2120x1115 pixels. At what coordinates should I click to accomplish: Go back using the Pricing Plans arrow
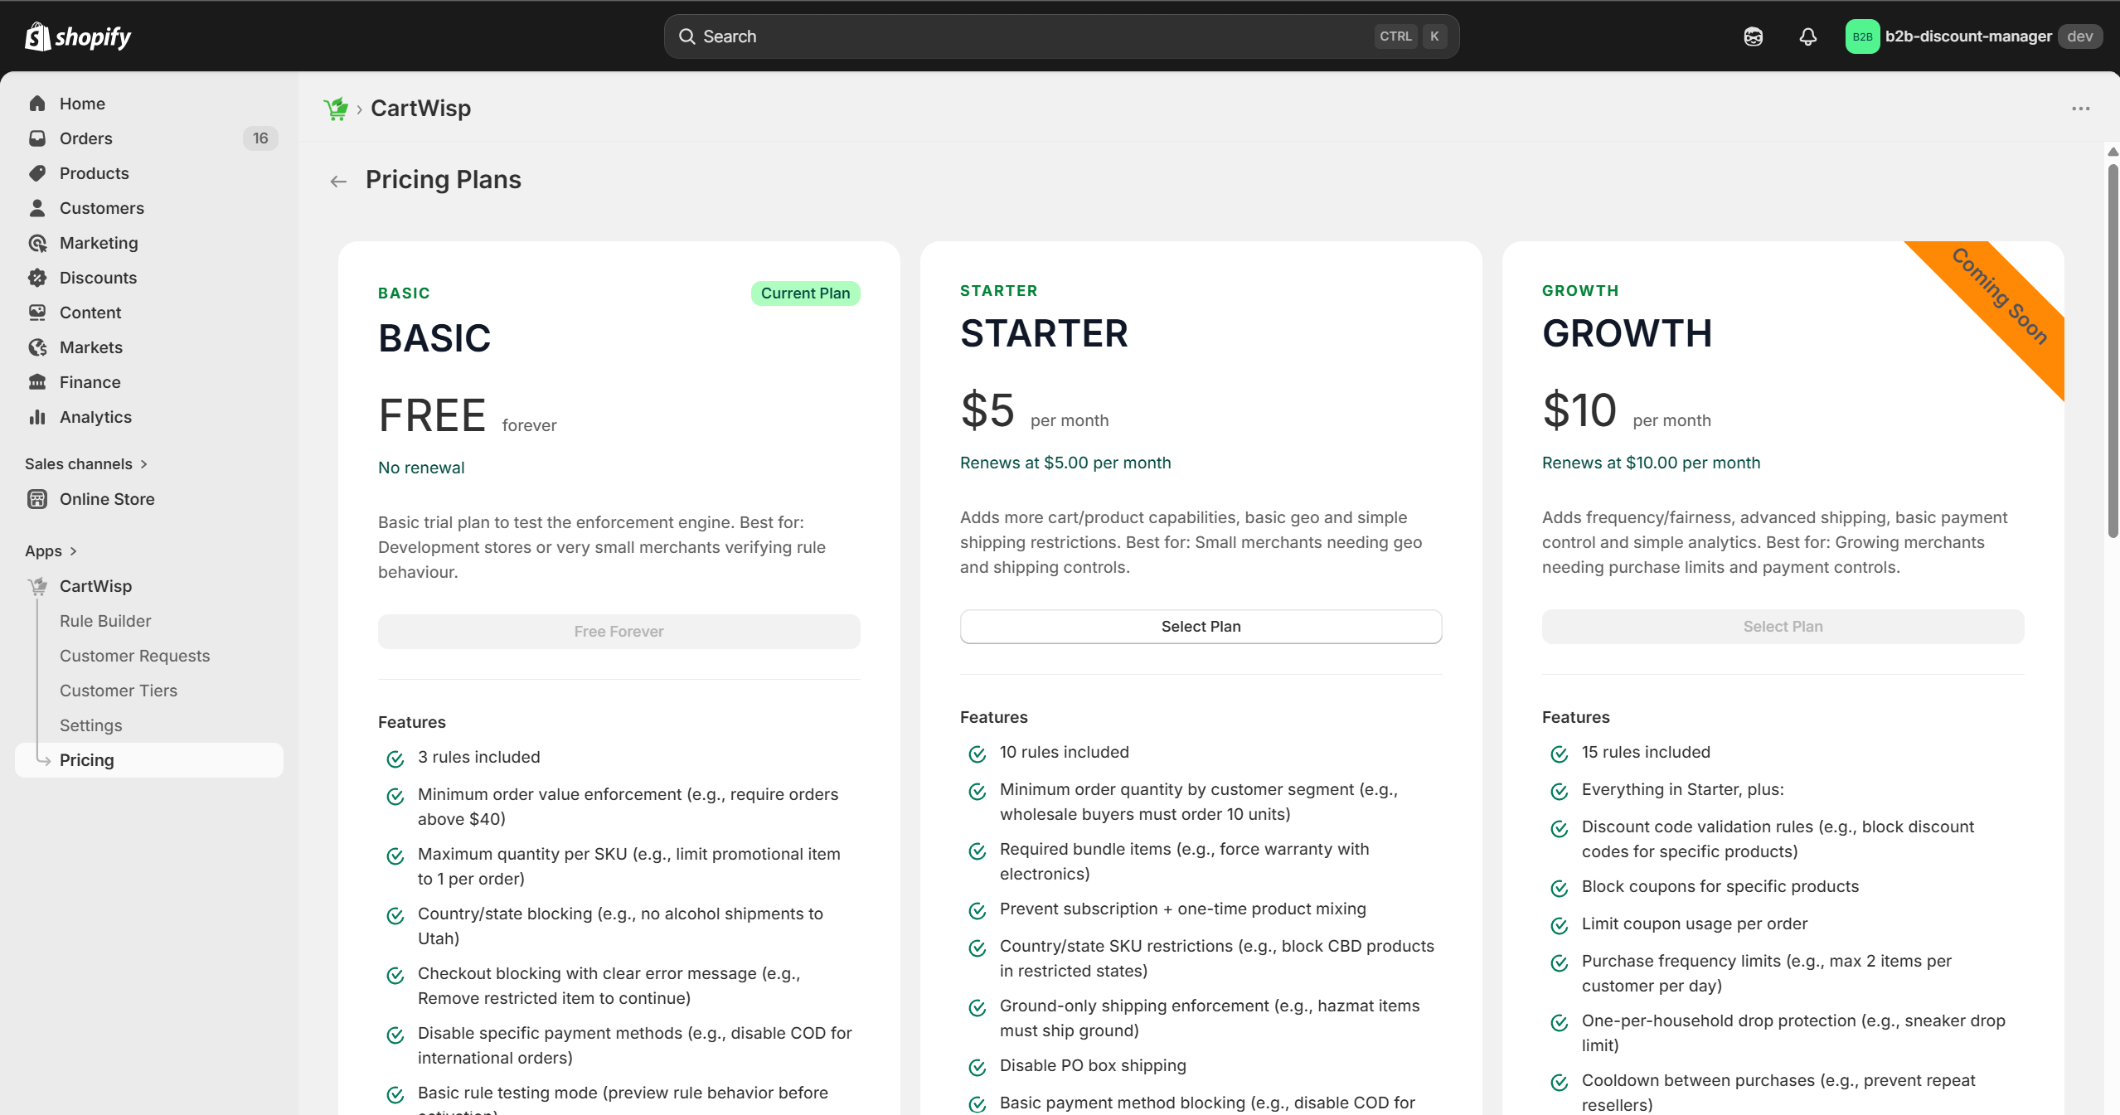click(x=338, y=181)
